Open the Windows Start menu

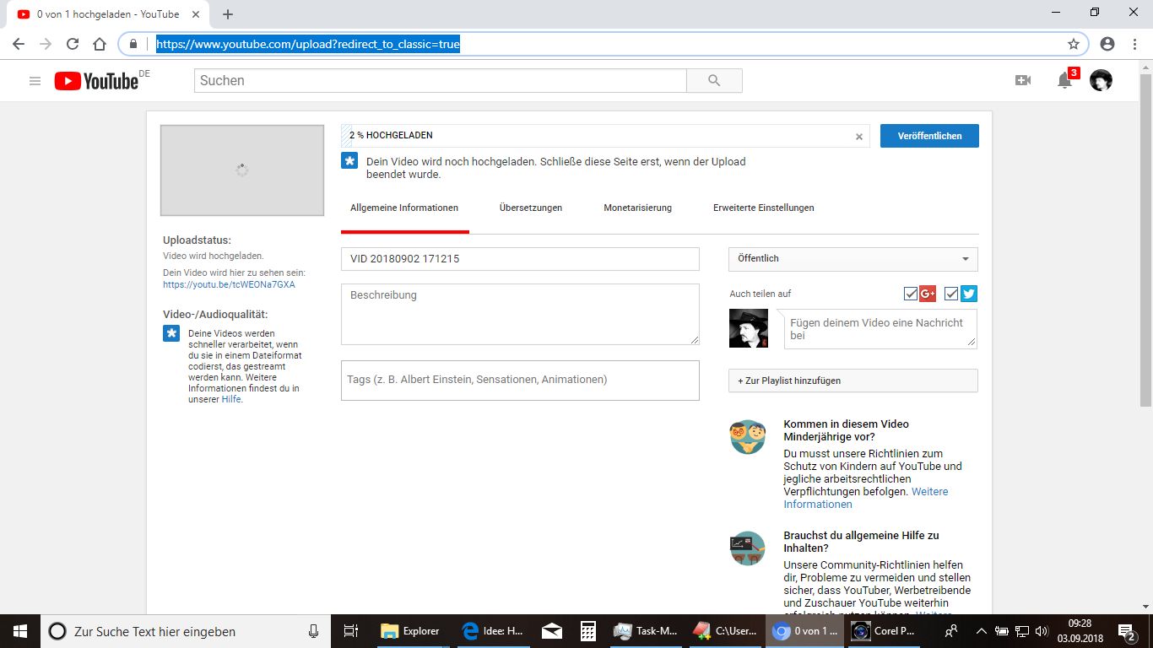click(x=20, y=631)
